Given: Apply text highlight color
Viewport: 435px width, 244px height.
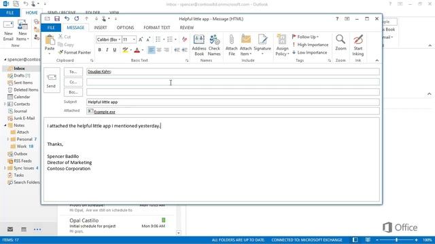Looking at the screenshot, I should 125,49.
